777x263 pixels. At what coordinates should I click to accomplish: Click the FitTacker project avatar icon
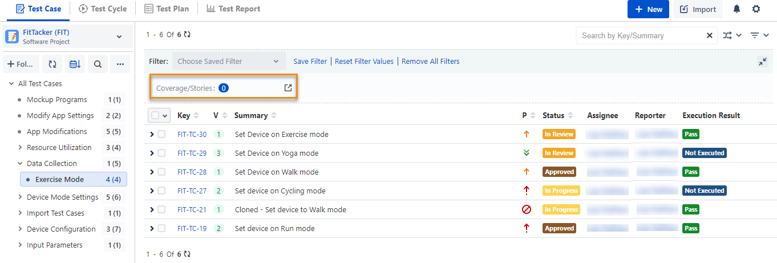[x=12, y=37]
